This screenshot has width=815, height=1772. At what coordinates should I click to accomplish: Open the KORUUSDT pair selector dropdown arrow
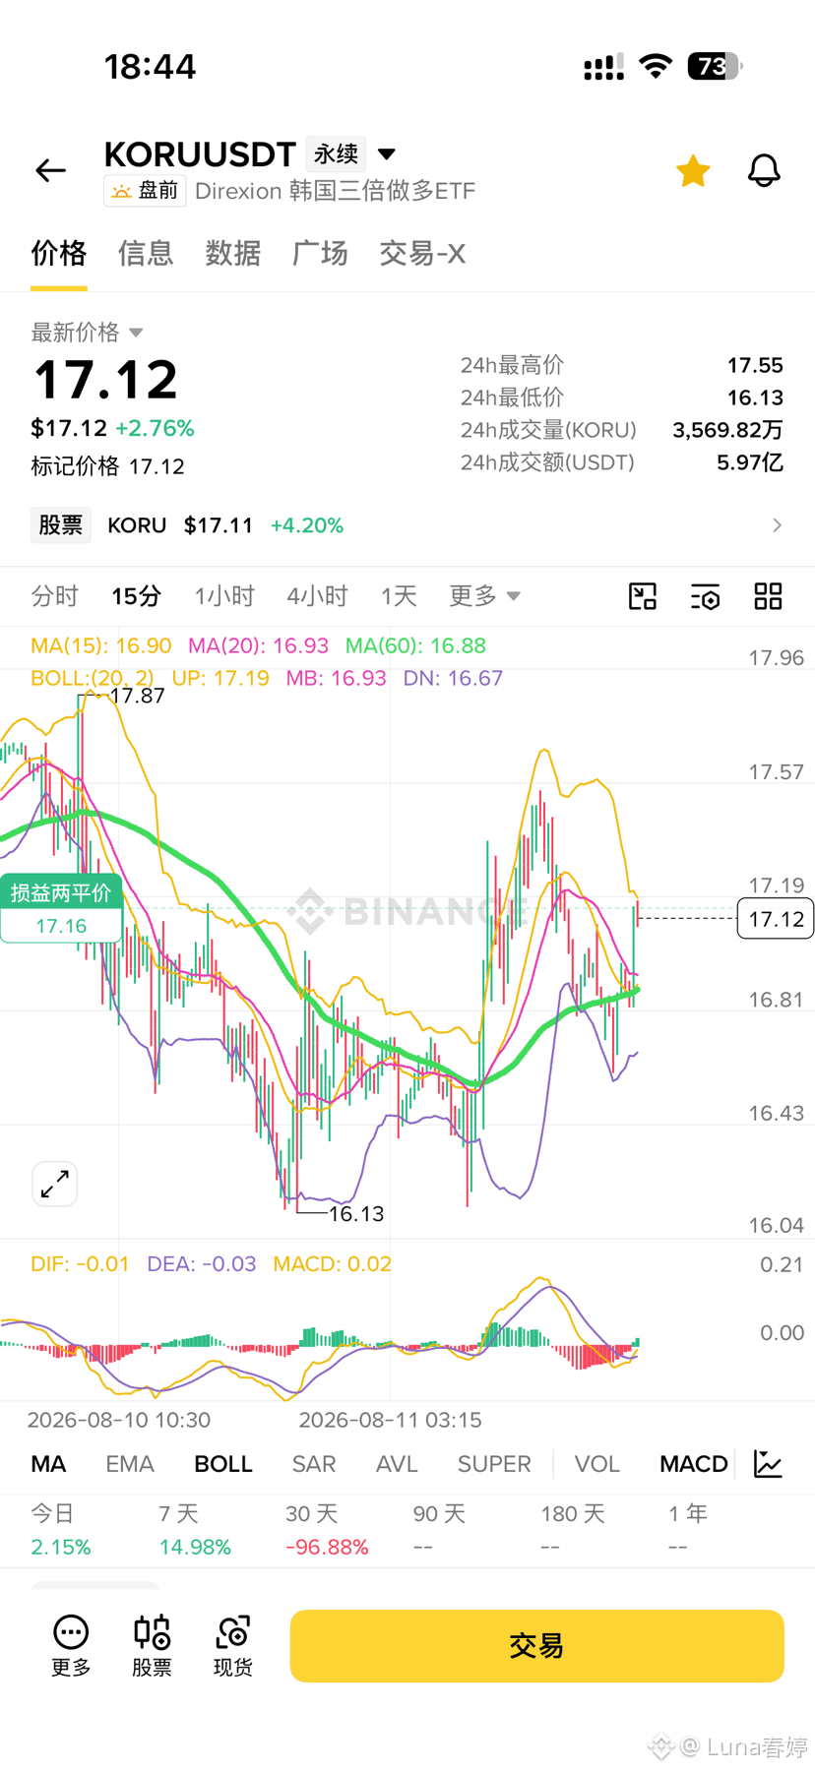tap(387, 153)
